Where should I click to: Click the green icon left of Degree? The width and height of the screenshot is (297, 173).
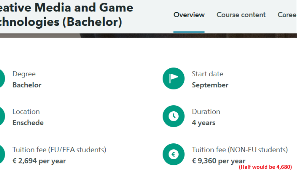[x=2, y=79]
